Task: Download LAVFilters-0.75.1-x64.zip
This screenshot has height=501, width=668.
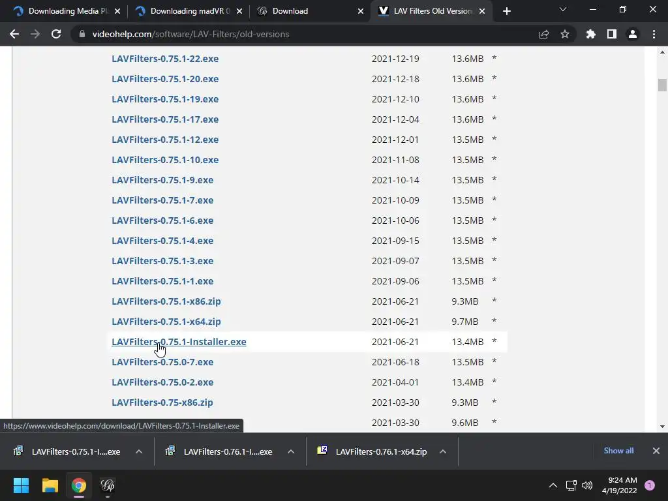Action: (166, 322)
